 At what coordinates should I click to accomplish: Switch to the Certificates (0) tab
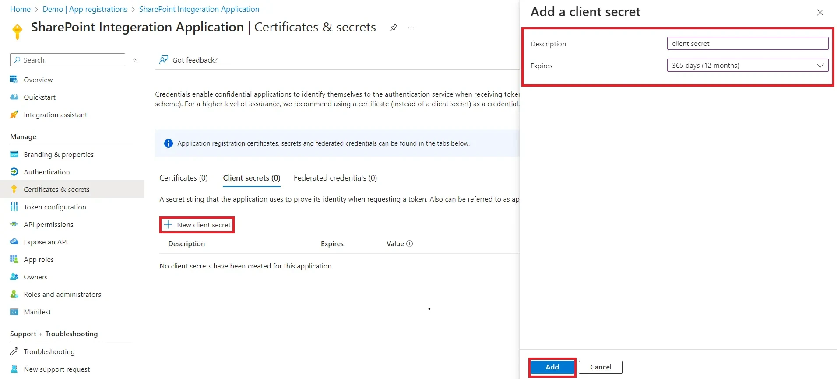pyautogui.click(x=183, y=178)
